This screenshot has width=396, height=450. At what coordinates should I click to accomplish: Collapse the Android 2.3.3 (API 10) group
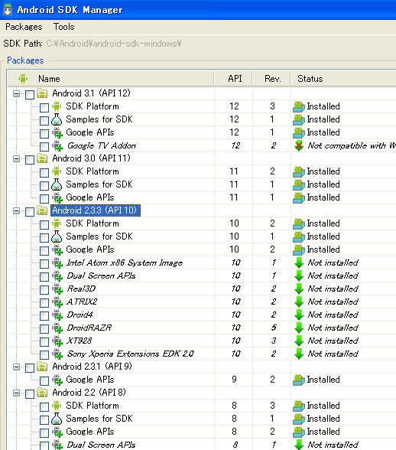[17, 211]
